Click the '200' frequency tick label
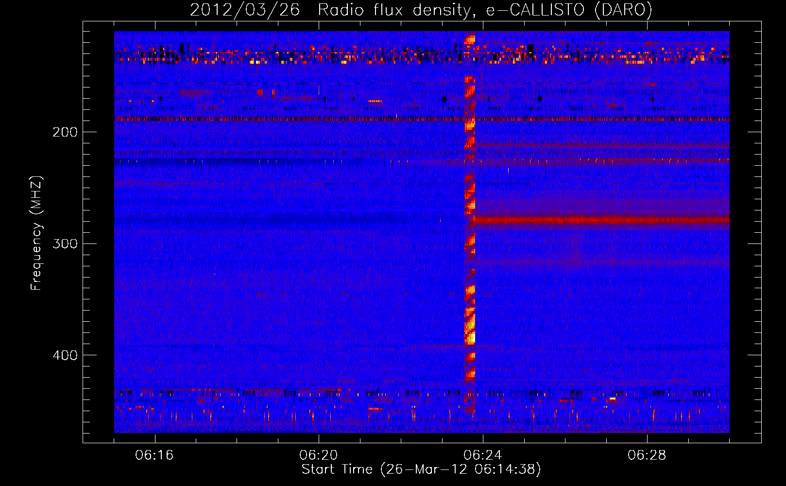The width and height of the screenshot is (786, 486). (x=65, y=132)
